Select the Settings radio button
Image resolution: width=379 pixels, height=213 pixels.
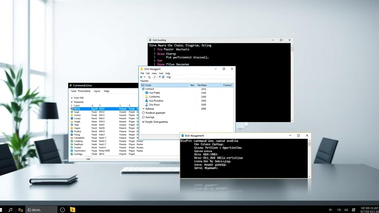tap(143, 117)
